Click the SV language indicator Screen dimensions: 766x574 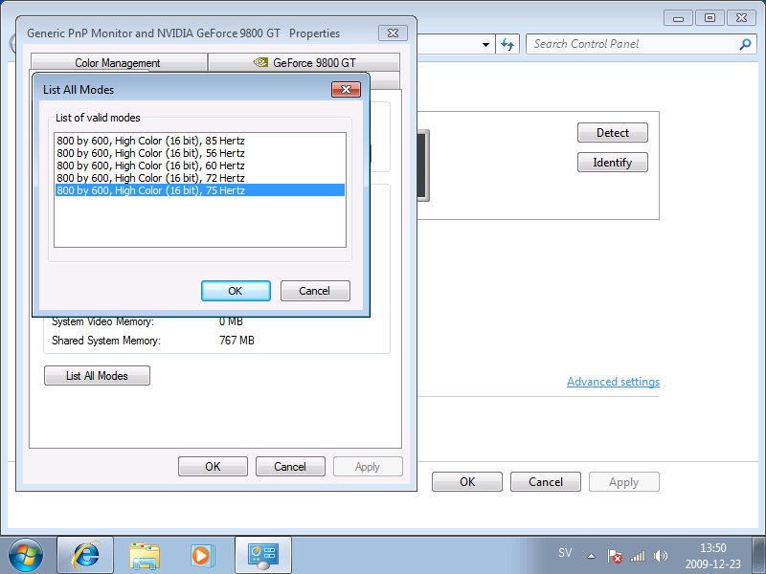(x=566, y=553)
